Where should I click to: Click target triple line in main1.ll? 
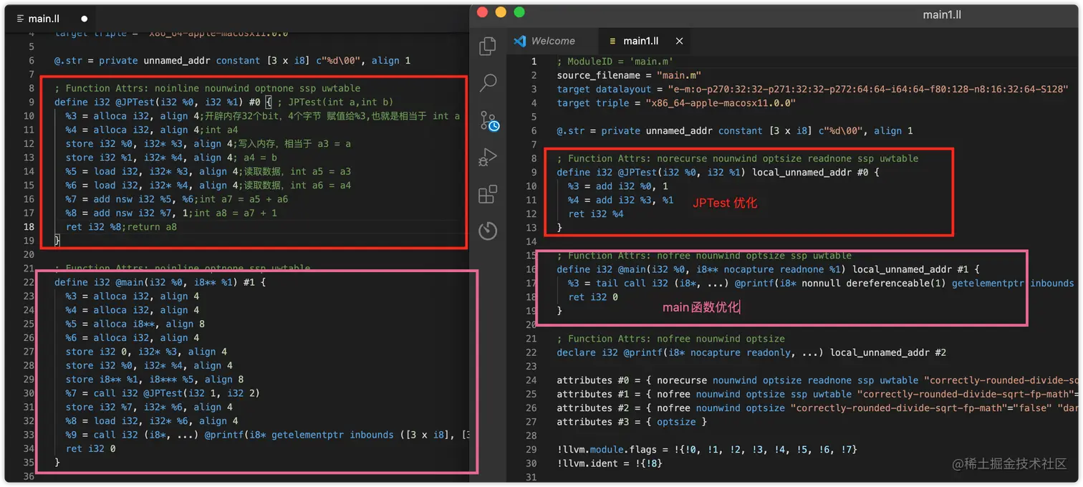(676, 103)
